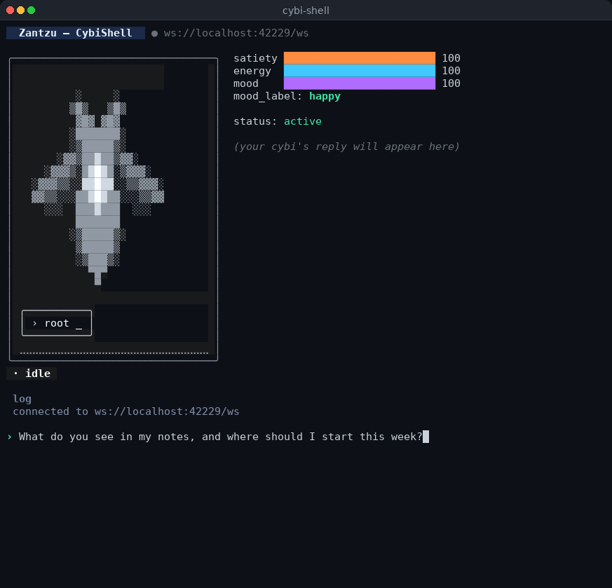The height and width of the screenshot is (588, 612).
Task: Click the mood_label field name
Action: [x=268, y=96]
